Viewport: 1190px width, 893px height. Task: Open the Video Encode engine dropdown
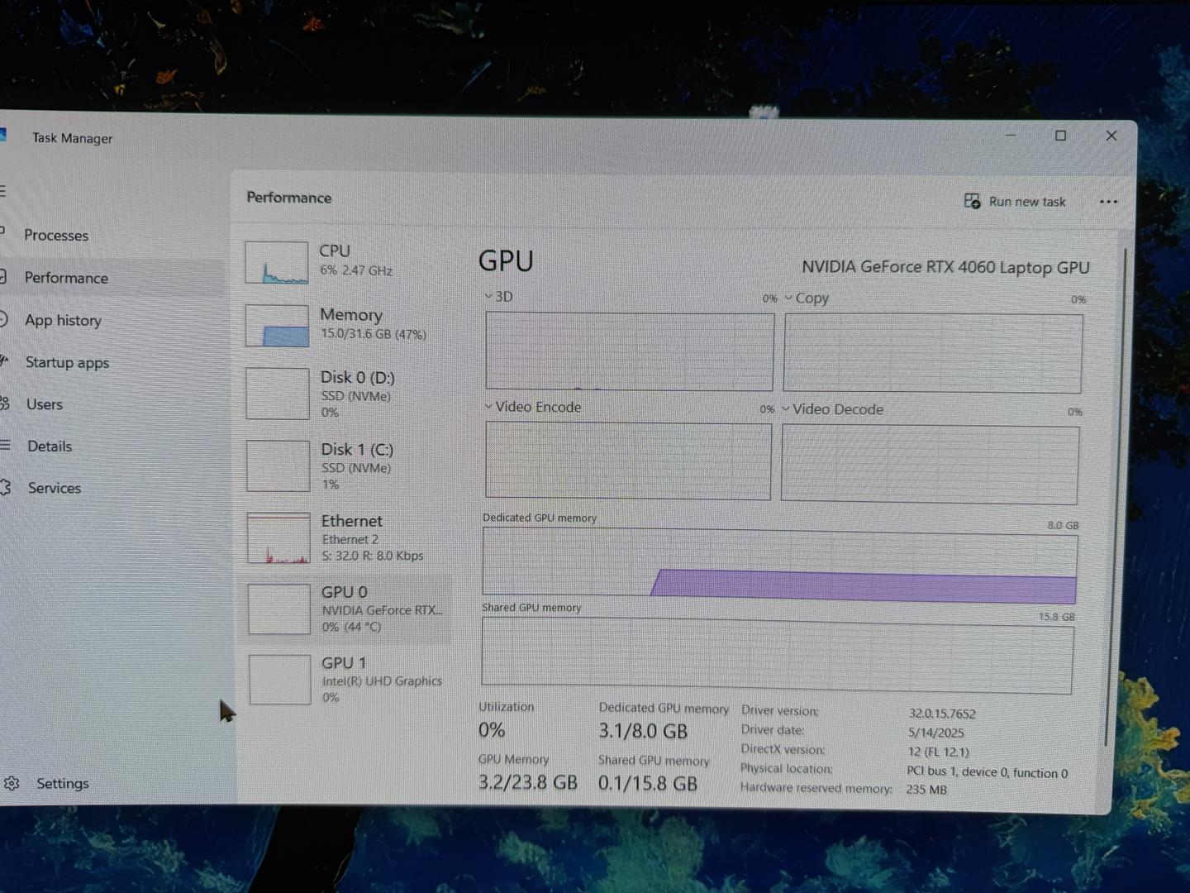click(x=533, y=407)
